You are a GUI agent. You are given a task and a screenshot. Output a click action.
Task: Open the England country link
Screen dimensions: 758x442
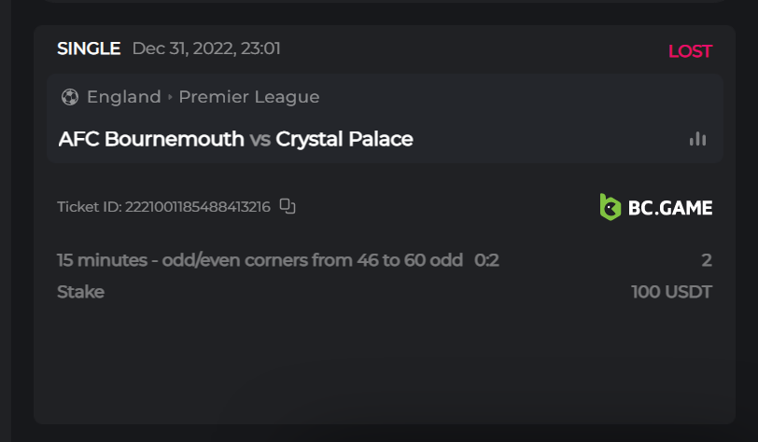(123, 97)
